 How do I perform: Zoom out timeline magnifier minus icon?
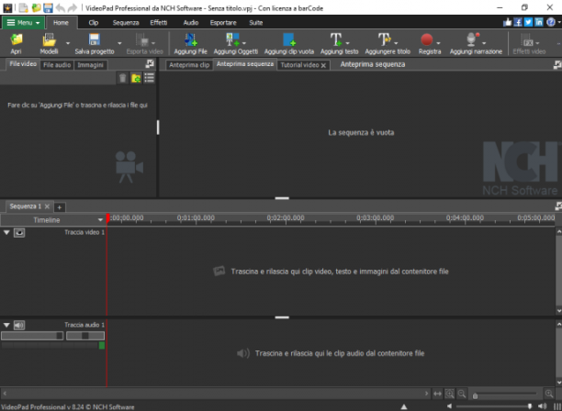pos(462,394)
